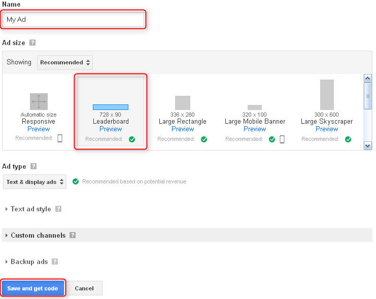Preview the Large Rectangle ad size

click(x=183, y=129)
